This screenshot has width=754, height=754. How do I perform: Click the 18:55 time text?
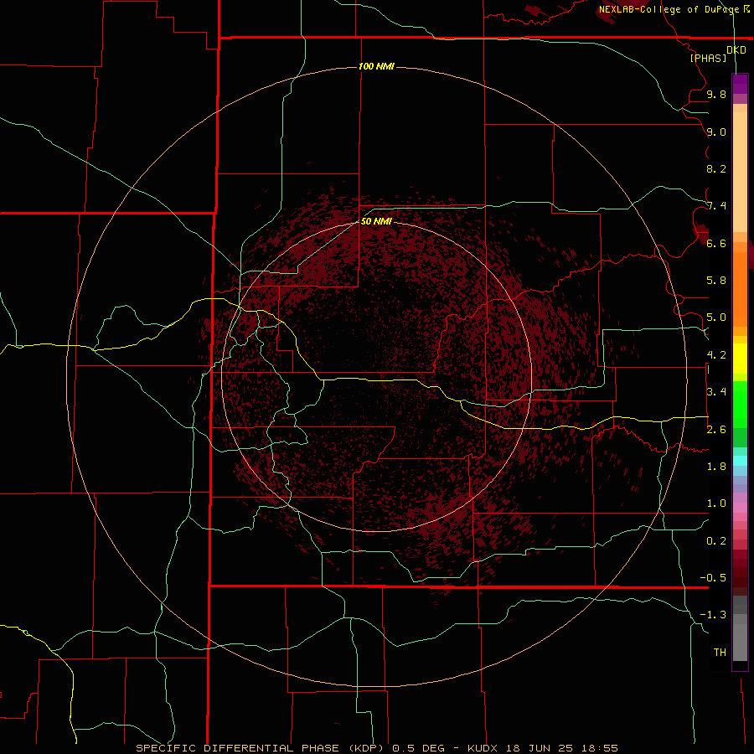coord(599,748)
